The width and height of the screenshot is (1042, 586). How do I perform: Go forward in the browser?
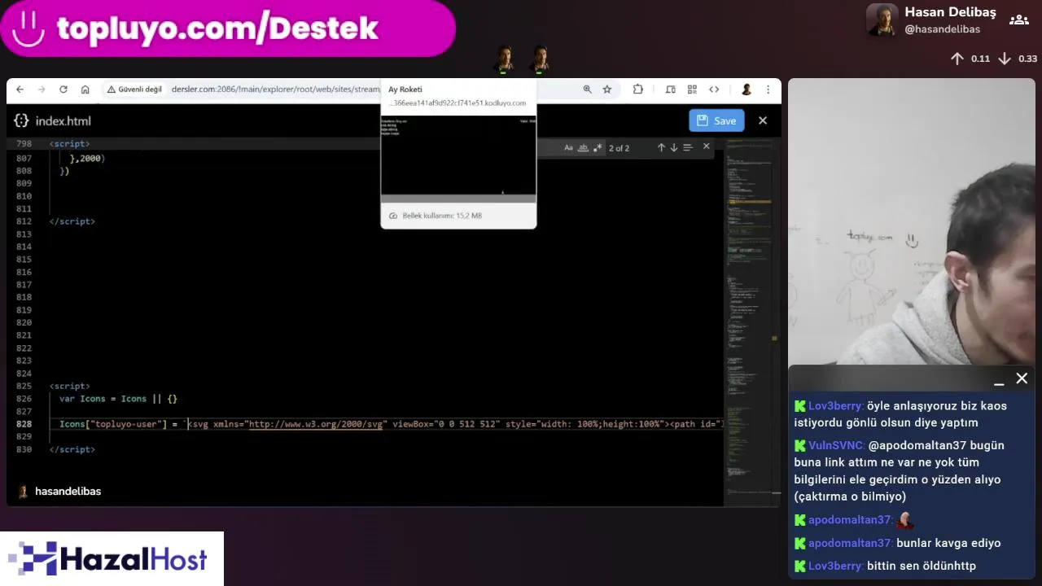[42, 90]
